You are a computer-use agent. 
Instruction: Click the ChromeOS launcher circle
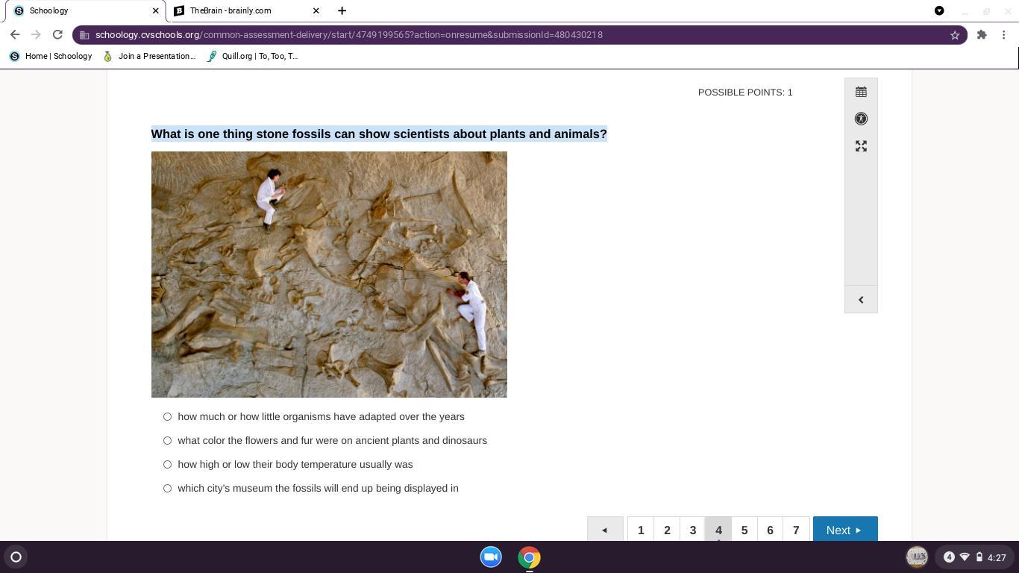click(x=16, y=557)
